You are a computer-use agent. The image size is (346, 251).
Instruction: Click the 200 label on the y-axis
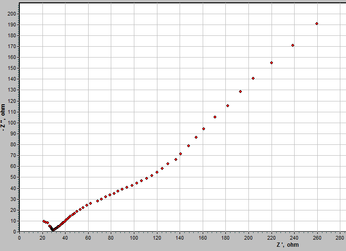pos(12,14)
